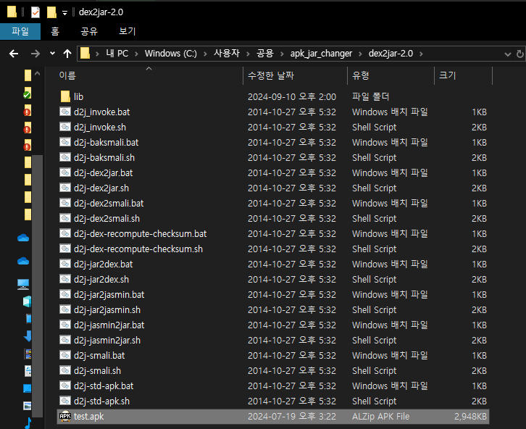Click the d2j-jasmin2jar.sh file name

107,341
